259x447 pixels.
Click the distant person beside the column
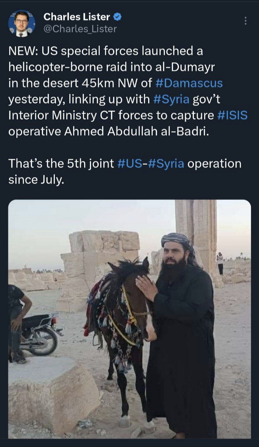220,263
